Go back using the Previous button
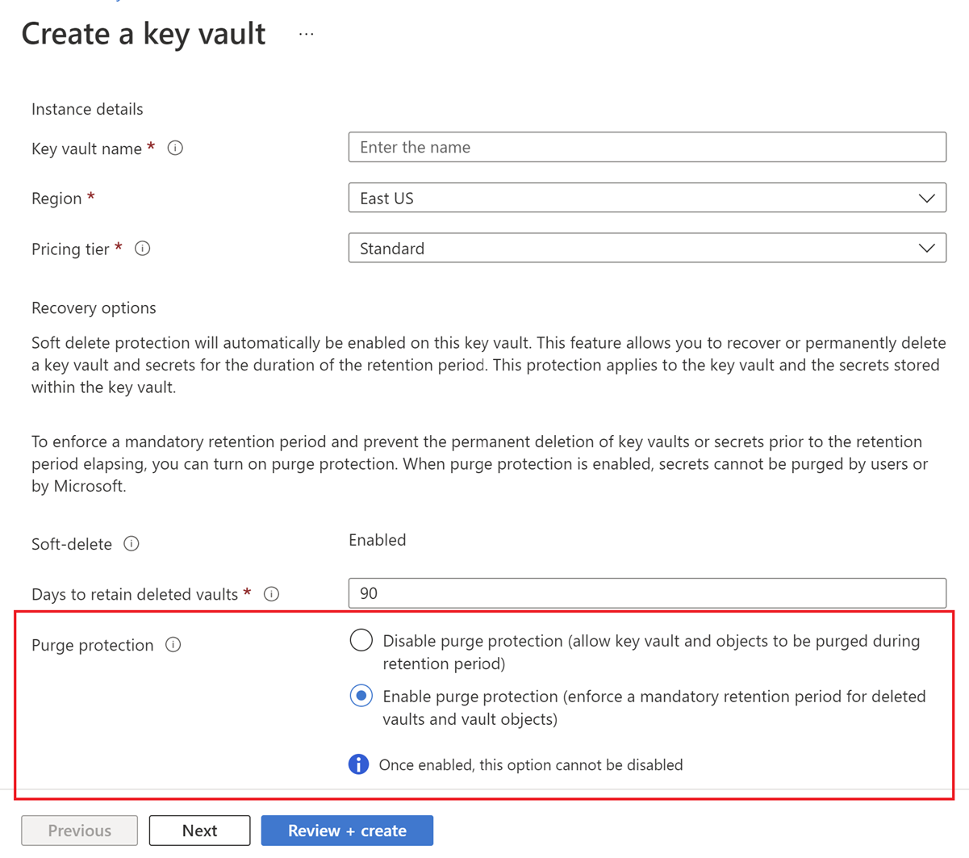The width and height of the screenshot is (969, 858). point(78,830)
